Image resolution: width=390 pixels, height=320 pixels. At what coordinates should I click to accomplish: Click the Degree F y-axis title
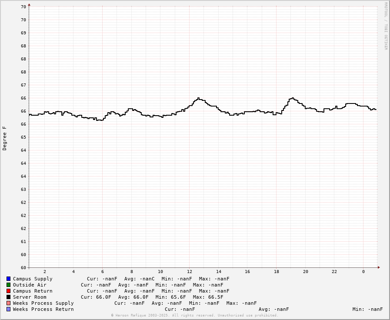click(x=5, y=138)
